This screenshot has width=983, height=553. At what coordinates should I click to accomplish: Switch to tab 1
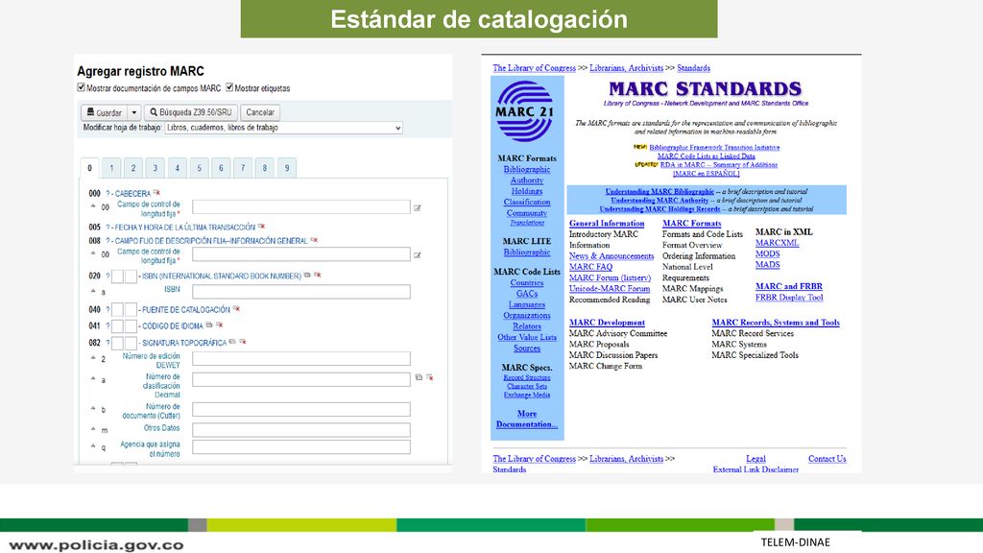pyautogui.click(x=111, y=168)
